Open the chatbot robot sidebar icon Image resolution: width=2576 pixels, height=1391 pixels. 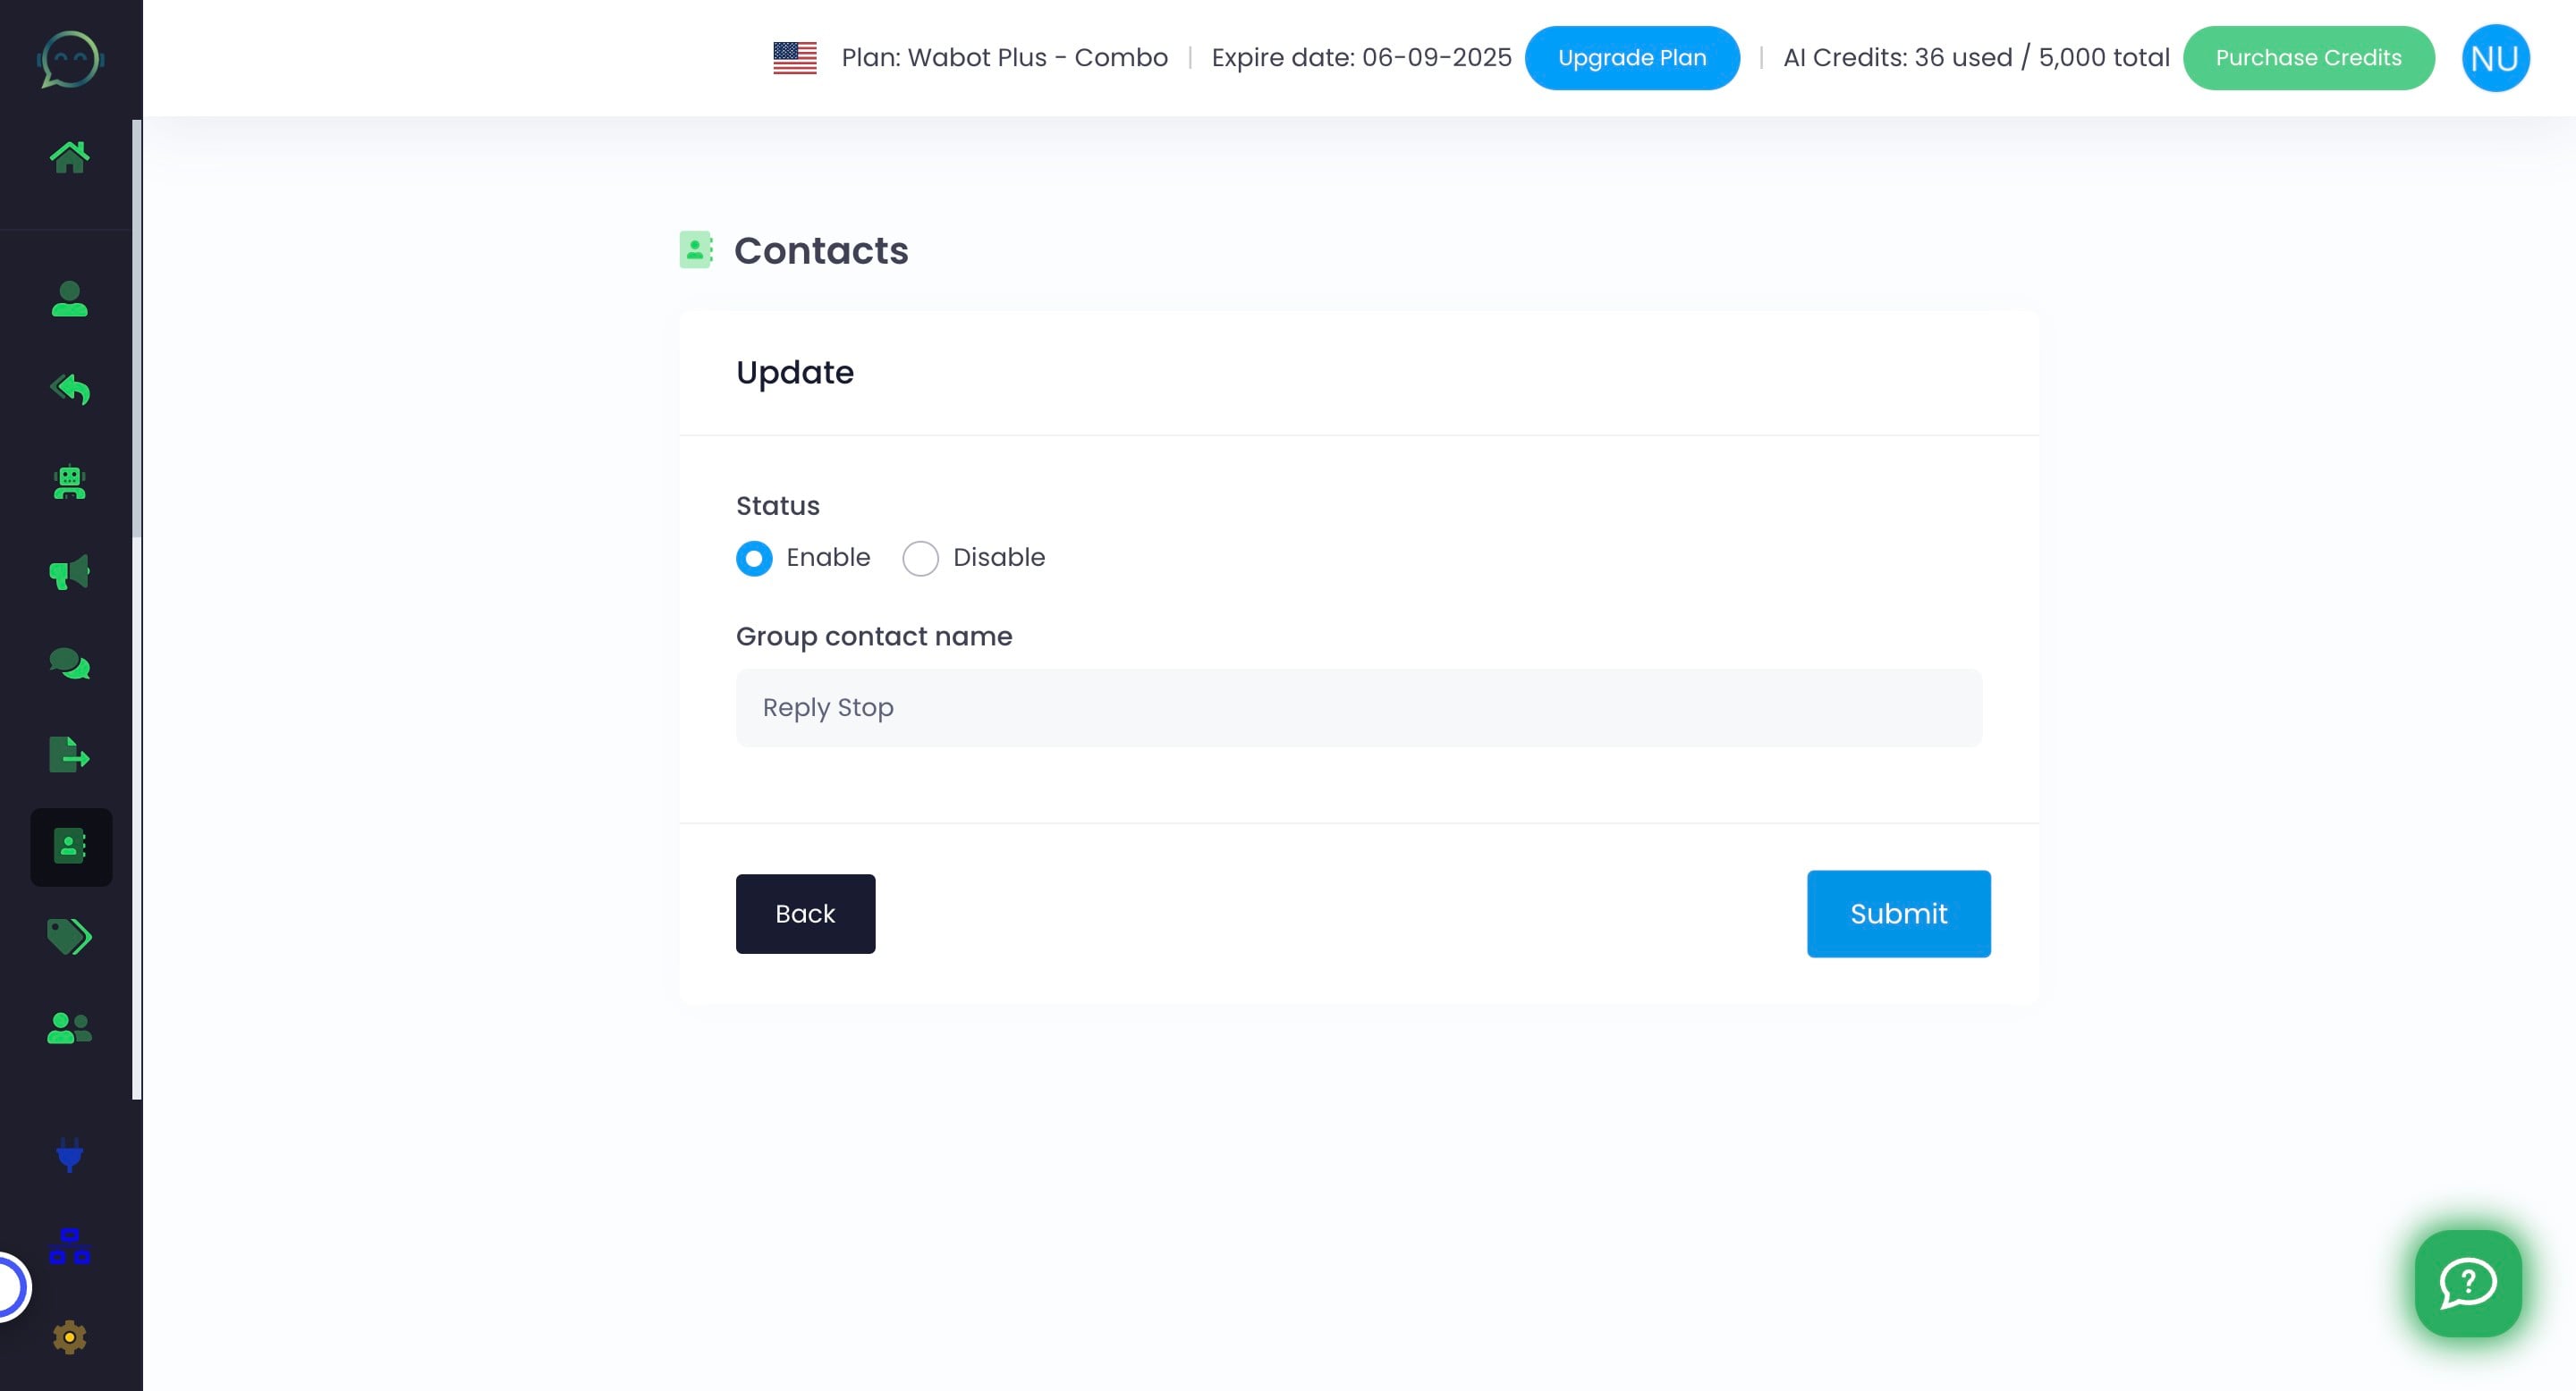pyautogui.click(x=69, y=483)
